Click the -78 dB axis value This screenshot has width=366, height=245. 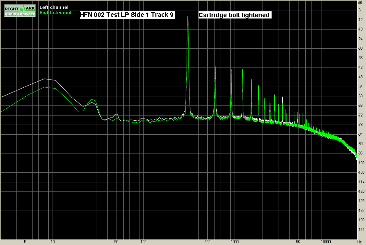point(360,125)
